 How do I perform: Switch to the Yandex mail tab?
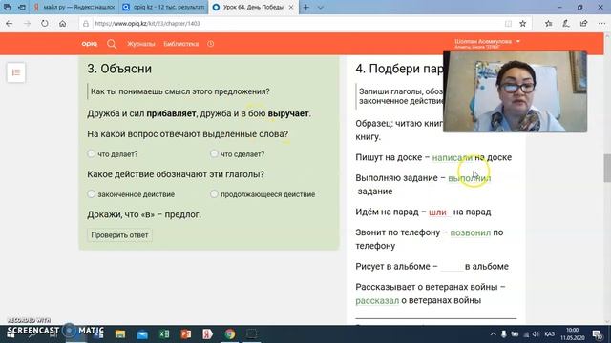tap(74, 7)
